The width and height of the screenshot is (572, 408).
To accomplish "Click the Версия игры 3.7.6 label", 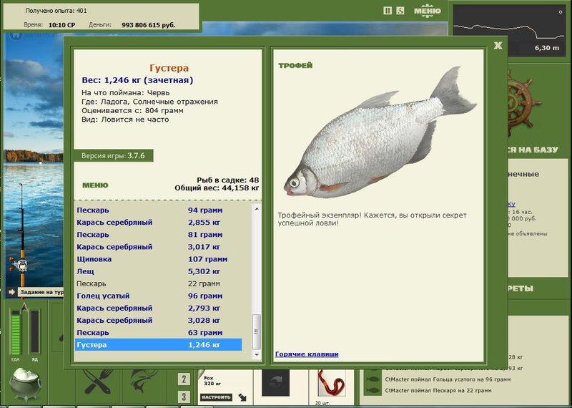I will coord(113,155).
